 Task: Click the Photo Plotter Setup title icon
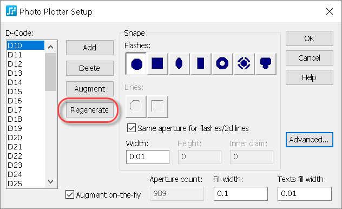coord(11,11)
